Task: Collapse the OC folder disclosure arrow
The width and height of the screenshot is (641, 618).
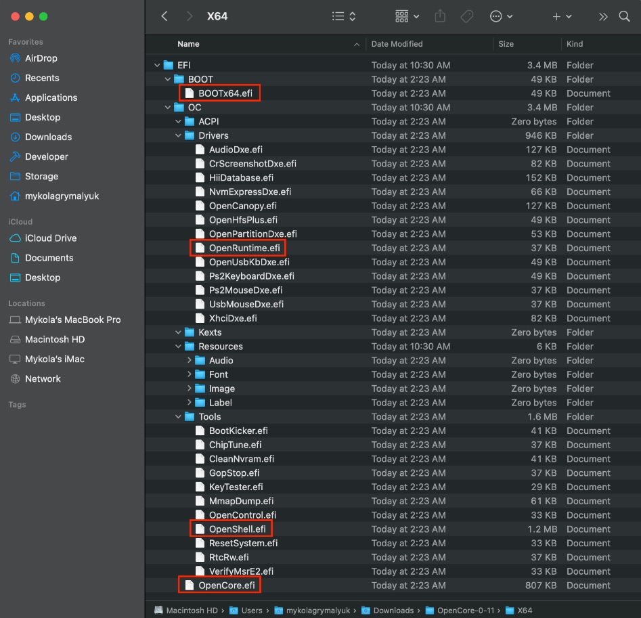Action: click(x=168, y=107)
